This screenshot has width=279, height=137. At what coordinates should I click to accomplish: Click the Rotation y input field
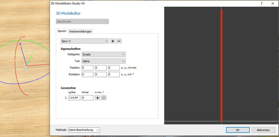tap(101, 75)
